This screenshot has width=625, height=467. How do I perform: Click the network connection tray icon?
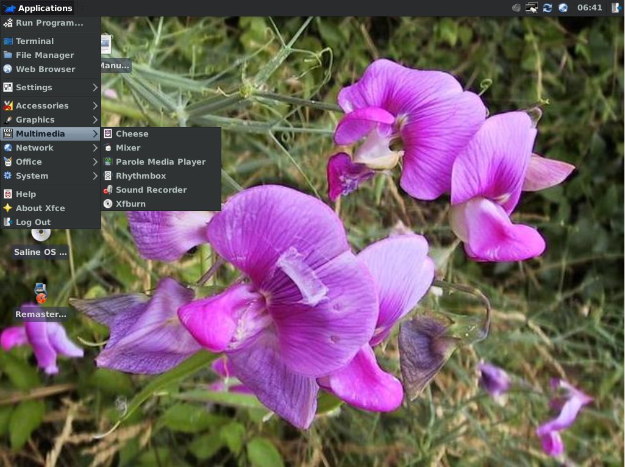(x=531, y=8)
